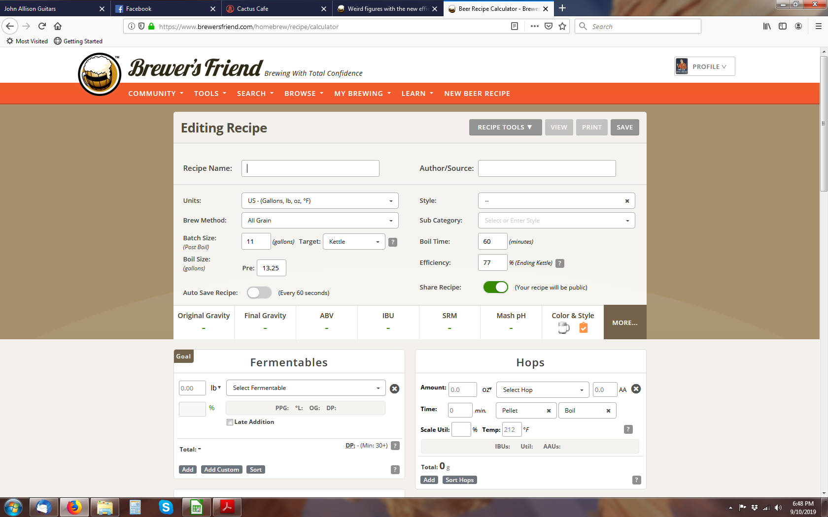Open the BROWSE menu
The height and width of the screenshot is (517, 828).
click(304, 94)
